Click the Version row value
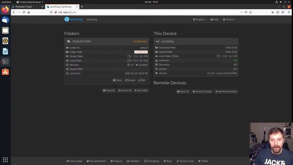 click(222, 73)
